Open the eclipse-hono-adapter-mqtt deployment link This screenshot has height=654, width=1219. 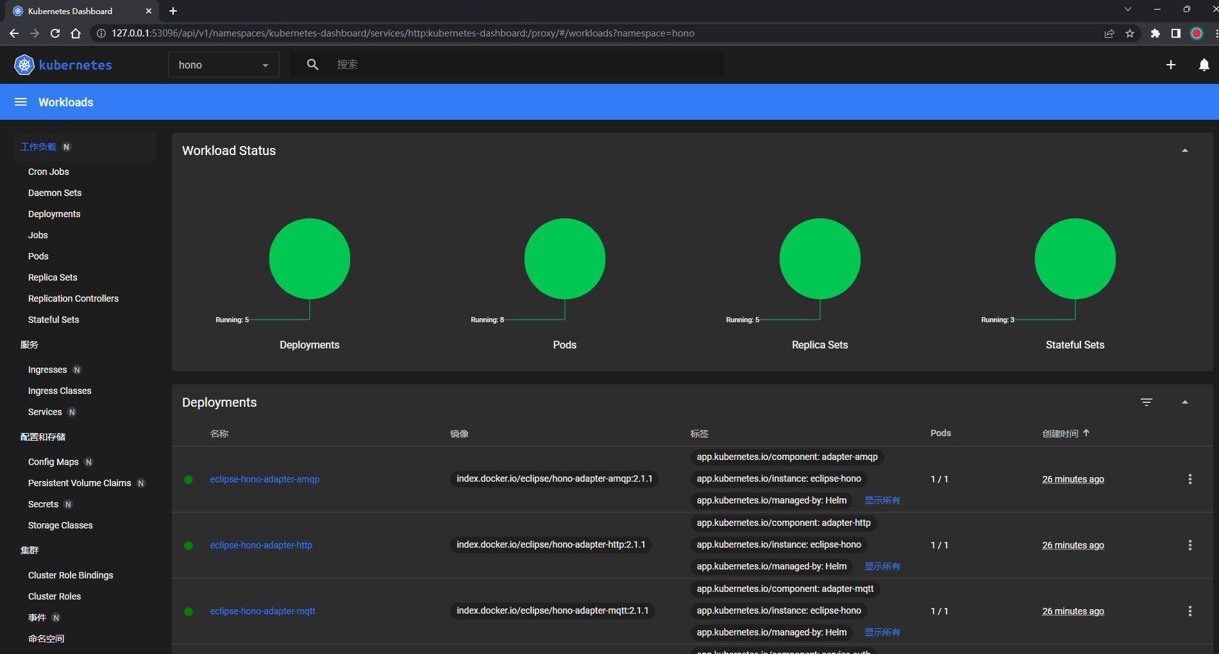(x=262, y=611)
